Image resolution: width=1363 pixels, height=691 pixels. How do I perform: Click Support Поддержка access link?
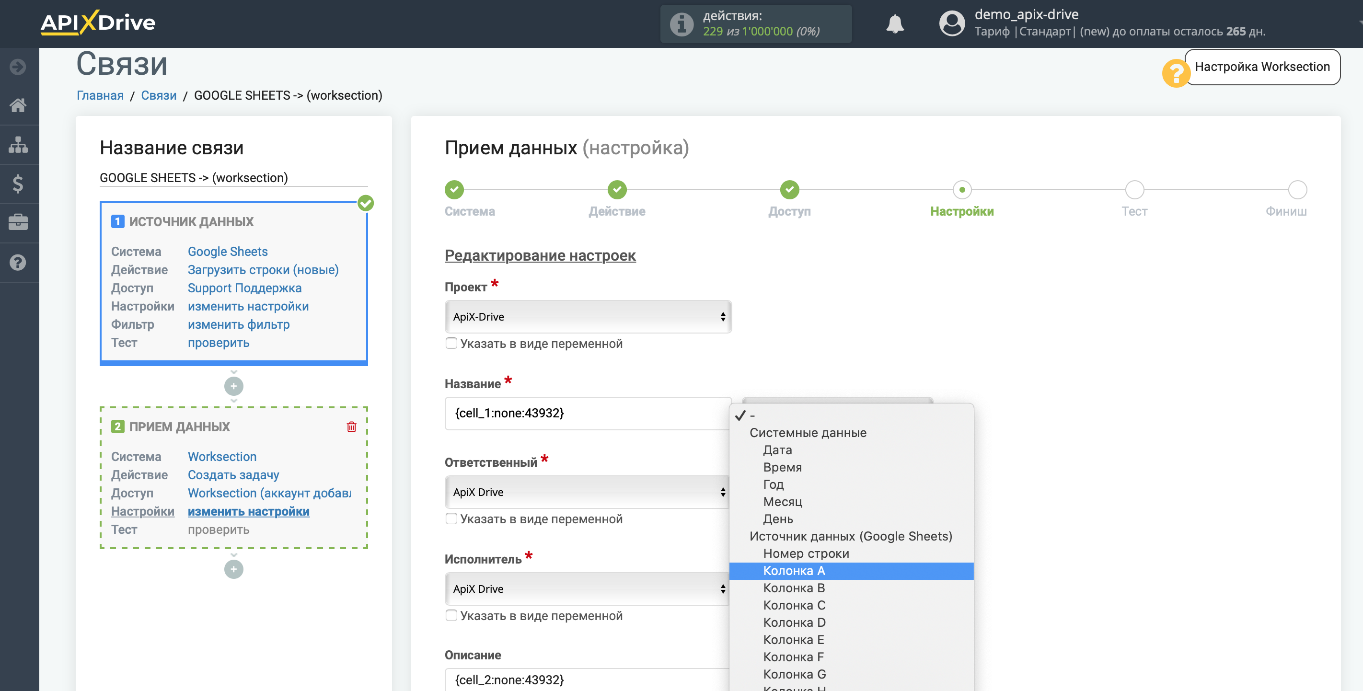click(244, 288)
